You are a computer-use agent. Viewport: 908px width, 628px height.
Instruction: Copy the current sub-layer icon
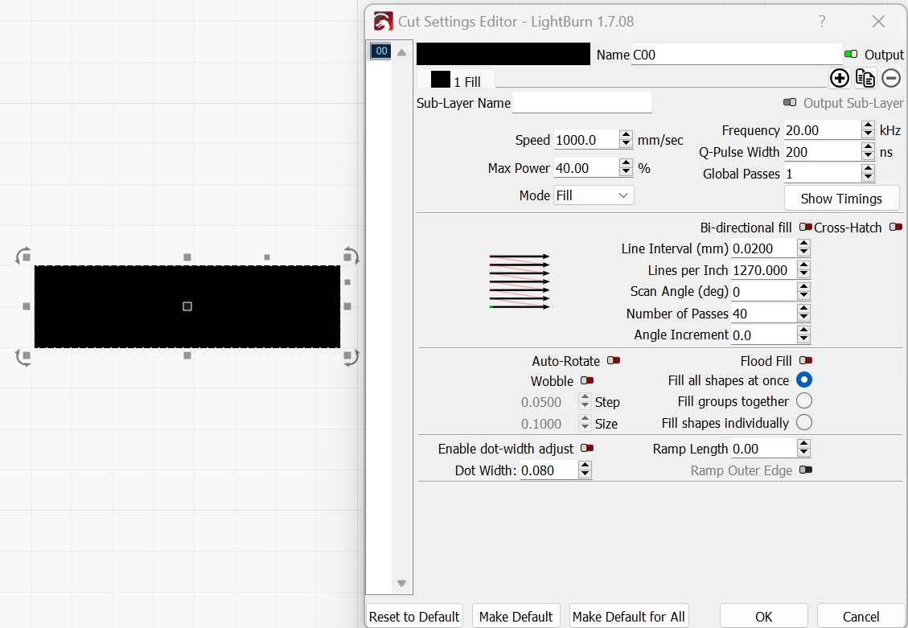coord(865,78)
